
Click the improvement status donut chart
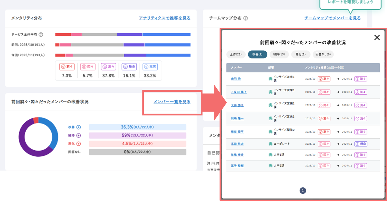(38, 137)
